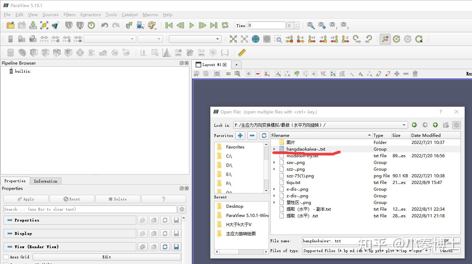Toggle the 3D interaction mode button
This screenshot has width=472, height=264.
click(x=228, y=74)
